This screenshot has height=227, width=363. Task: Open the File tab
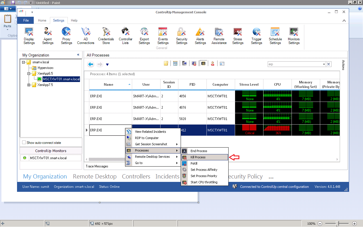pos(26,20)
